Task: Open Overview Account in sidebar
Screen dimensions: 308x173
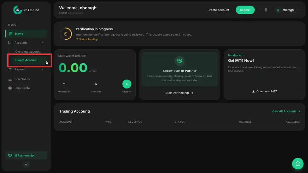Action: click(x=28, y=51)
